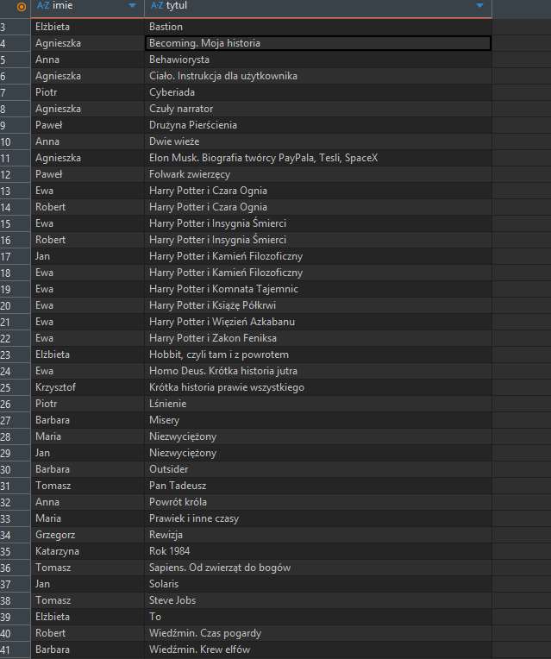Select the imie column header label
Viewport: 551px width, 659px height.
pos(62,6)
